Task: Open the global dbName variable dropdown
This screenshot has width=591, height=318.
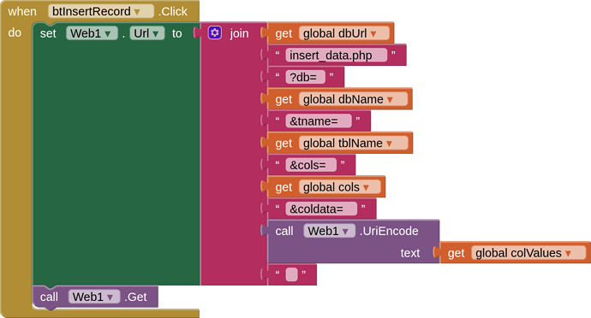Action: point(353,99)
